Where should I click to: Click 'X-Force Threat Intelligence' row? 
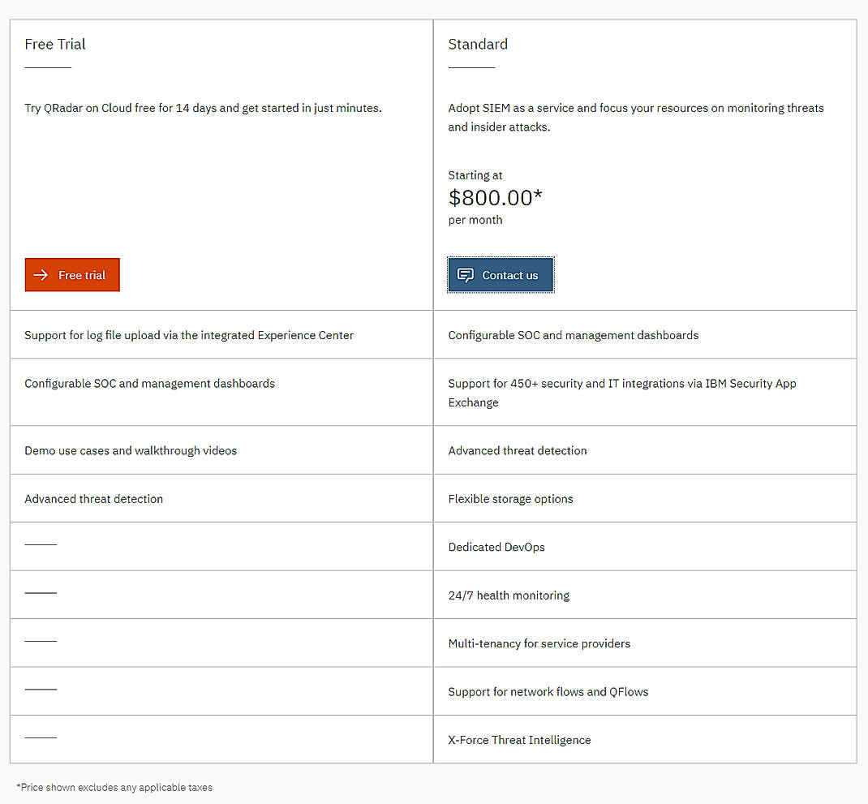pos(645,739)
